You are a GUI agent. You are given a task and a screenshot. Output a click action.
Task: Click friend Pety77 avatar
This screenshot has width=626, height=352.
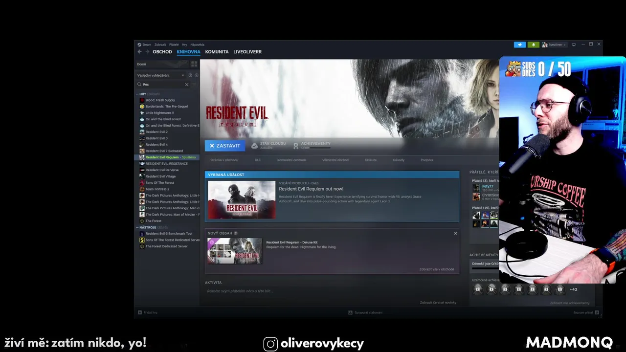(476, 188)
